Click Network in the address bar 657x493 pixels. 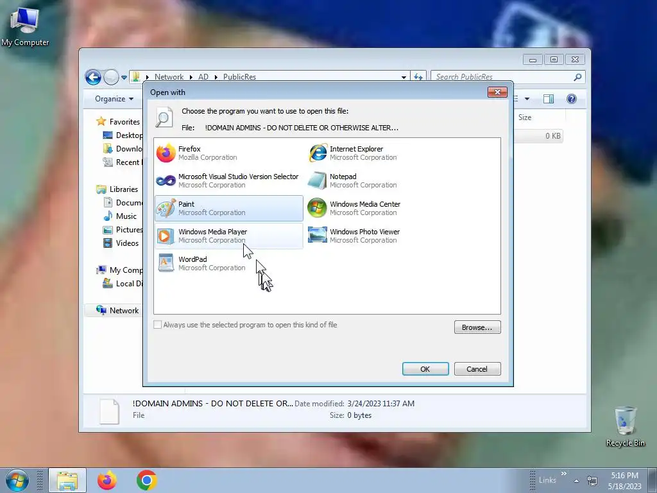point(169,77)
